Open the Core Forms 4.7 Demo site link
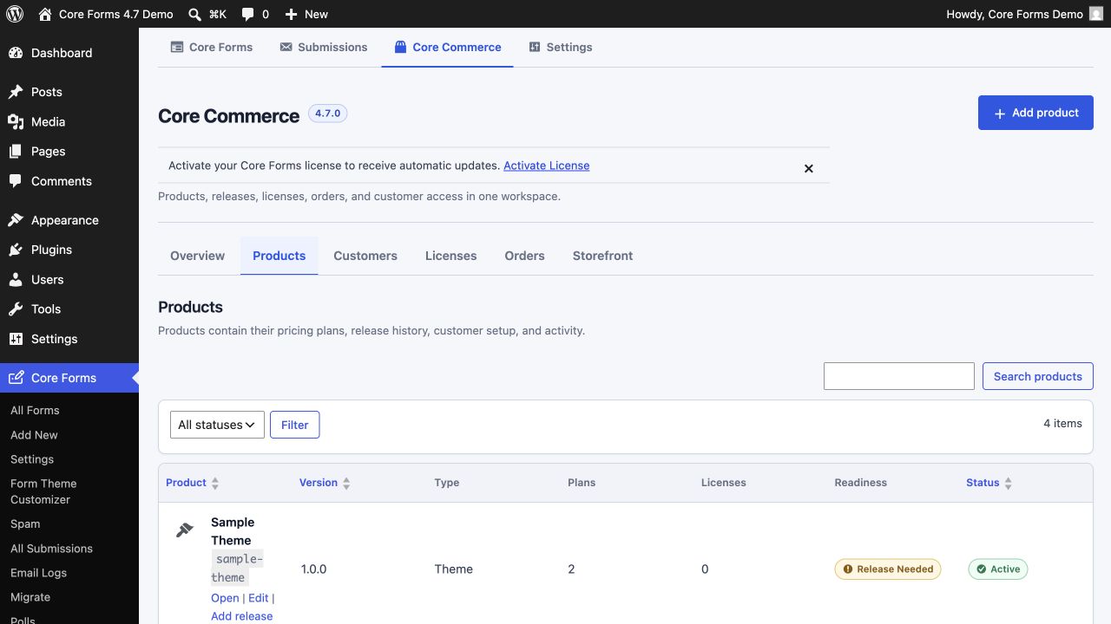The image size is (1111, 624). pos(106,14)
